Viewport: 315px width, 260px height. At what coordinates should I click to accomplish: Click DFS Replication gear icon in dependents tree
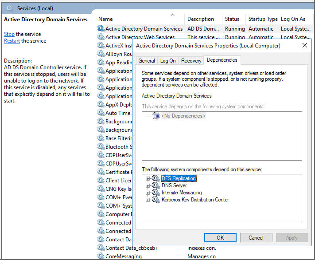pos(156,178)
